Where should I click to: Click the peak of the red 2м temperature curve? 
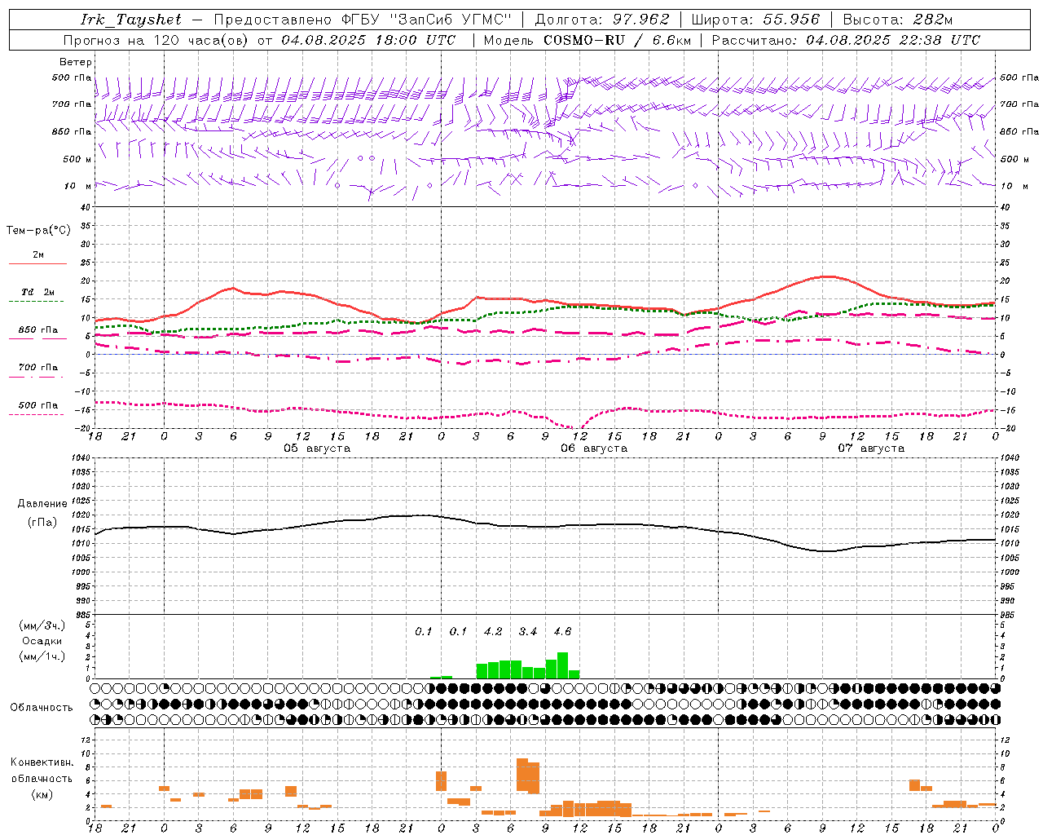point(827,276)
